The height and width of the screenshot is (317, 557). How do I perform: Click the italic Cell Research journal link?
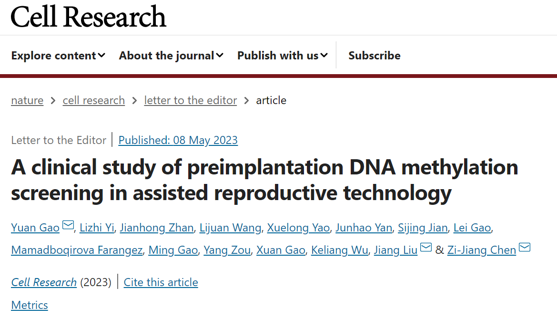coord(44,282)
